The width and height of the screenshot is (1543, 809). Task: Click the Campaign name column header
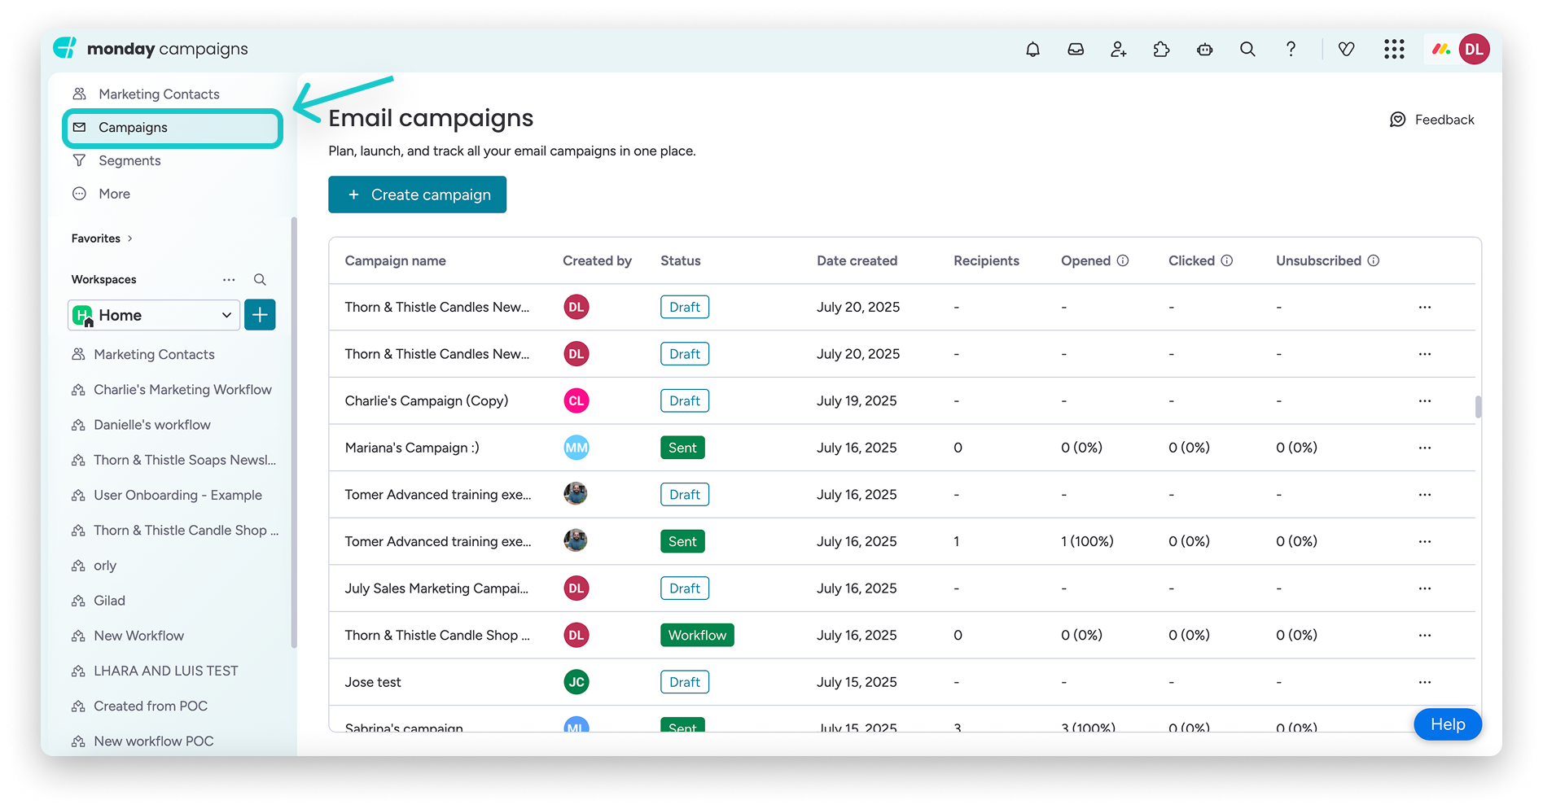point(395,260)
